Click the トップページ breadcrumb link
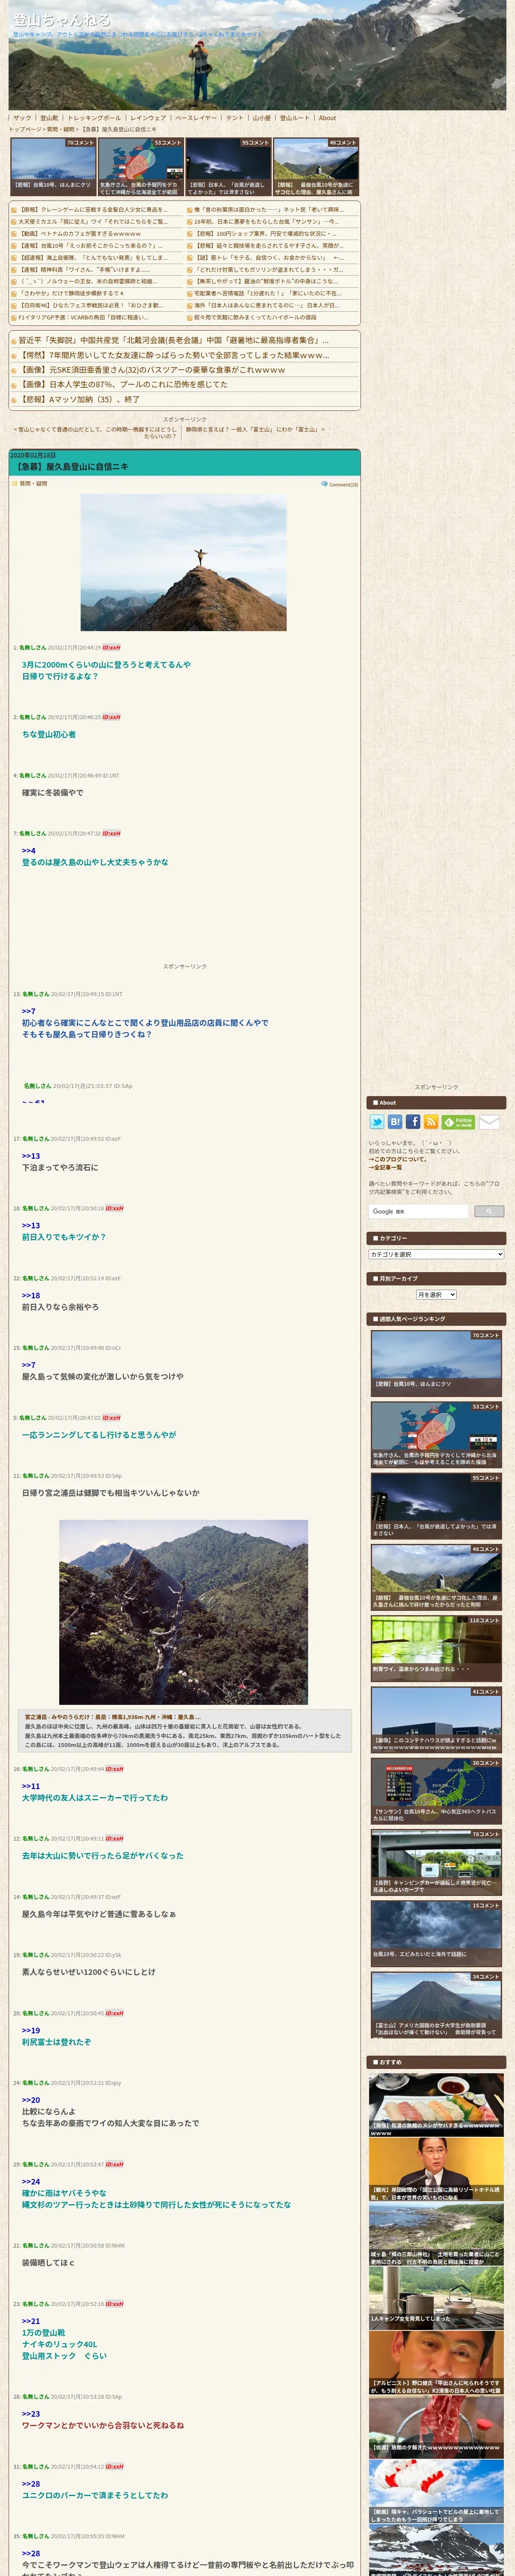 pyautogui.click(x=25, y=129)
